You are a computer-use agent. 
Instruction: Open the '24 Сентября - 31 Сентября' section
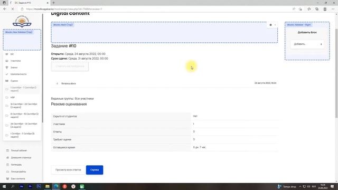point(24,126)
